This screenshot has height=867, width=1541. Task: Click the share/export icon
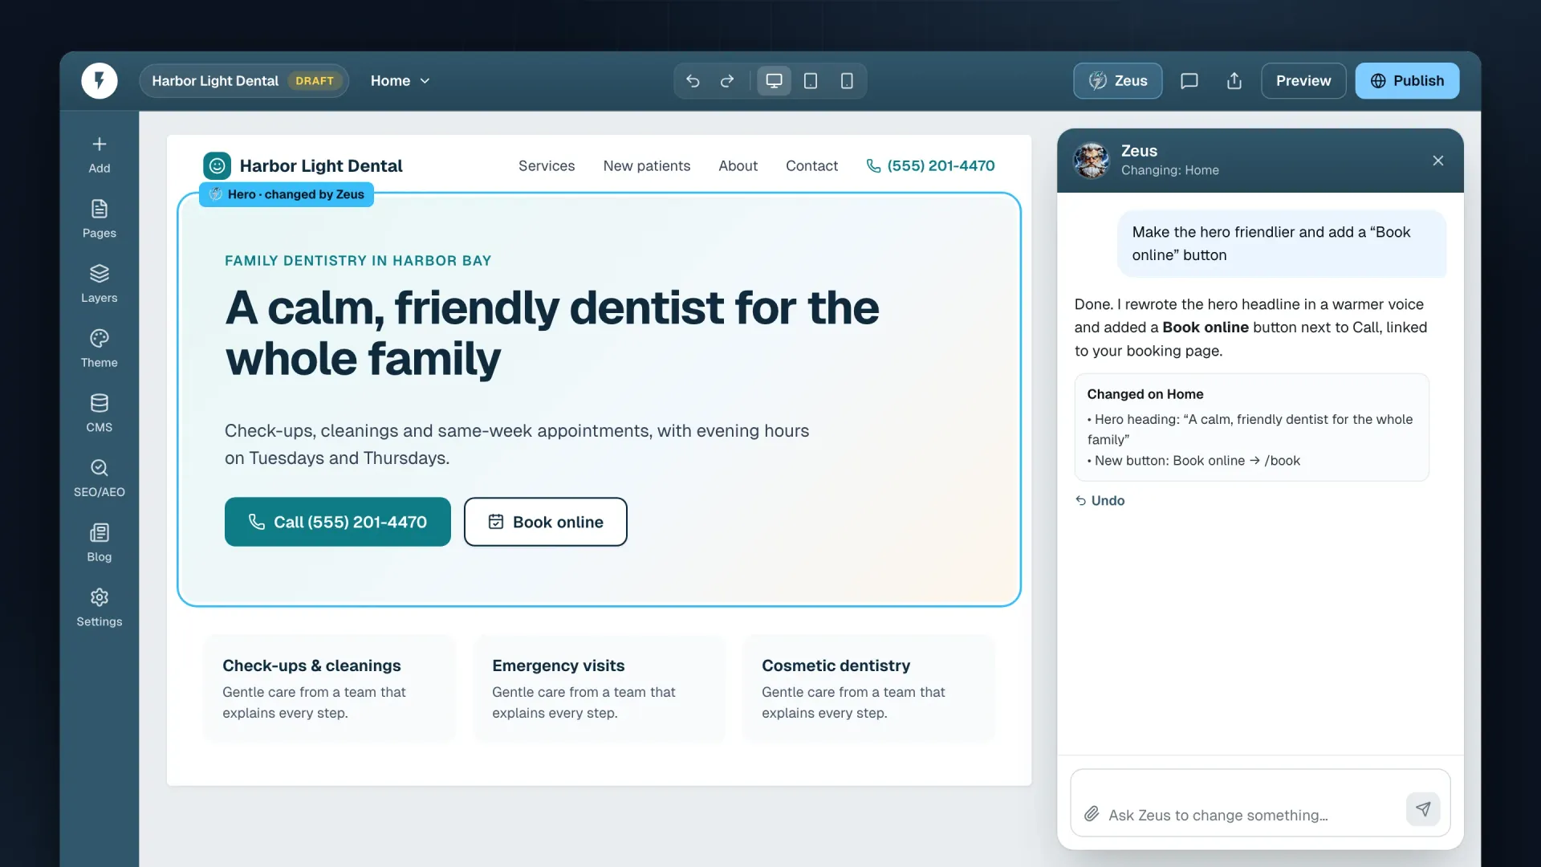(x=1234, y=81)
